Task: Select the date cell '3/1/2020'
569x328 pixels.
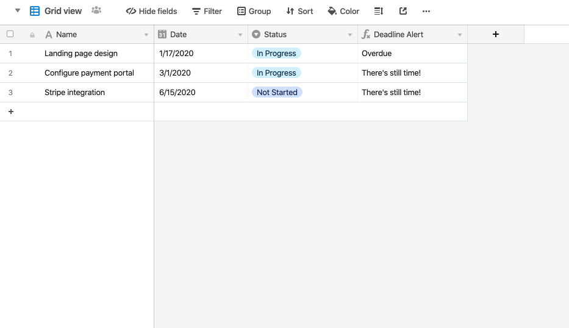Action: (201, 73)
